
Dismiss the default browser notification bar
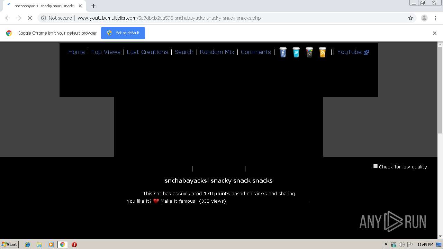[435, 33]
